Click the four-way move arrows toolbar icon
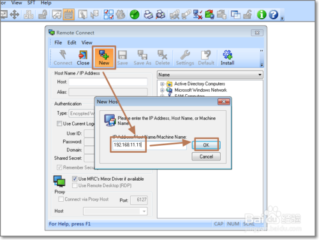 [x=15, y=15]
